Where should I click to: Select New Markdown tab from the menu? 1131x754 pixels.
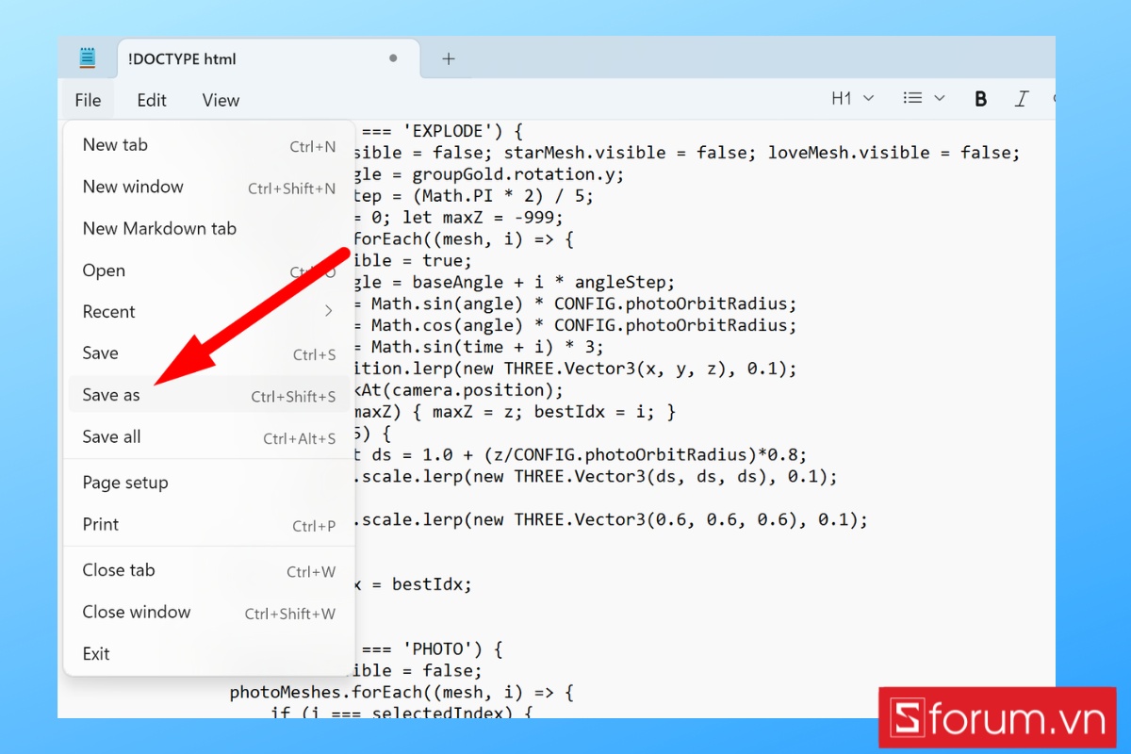[x=158, y=228]
